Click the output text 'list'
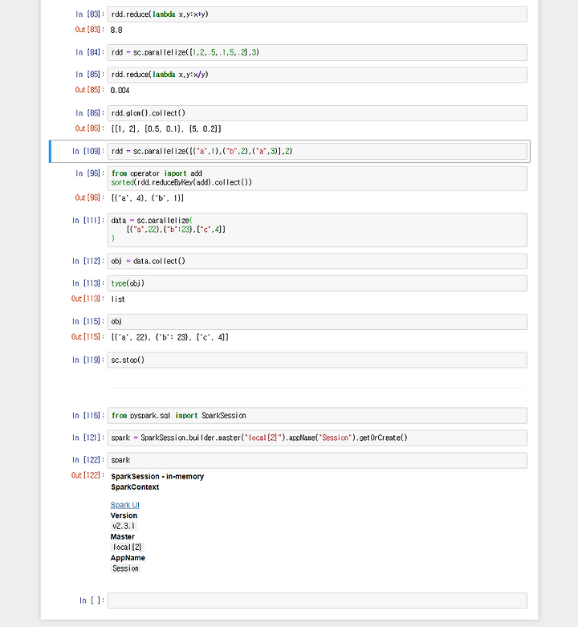The width and height of the screenshot is (578, 627). [x=118, y=299]
